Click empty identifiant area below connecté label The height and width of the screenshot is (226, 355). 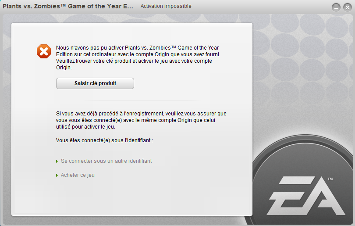(104, 150)
